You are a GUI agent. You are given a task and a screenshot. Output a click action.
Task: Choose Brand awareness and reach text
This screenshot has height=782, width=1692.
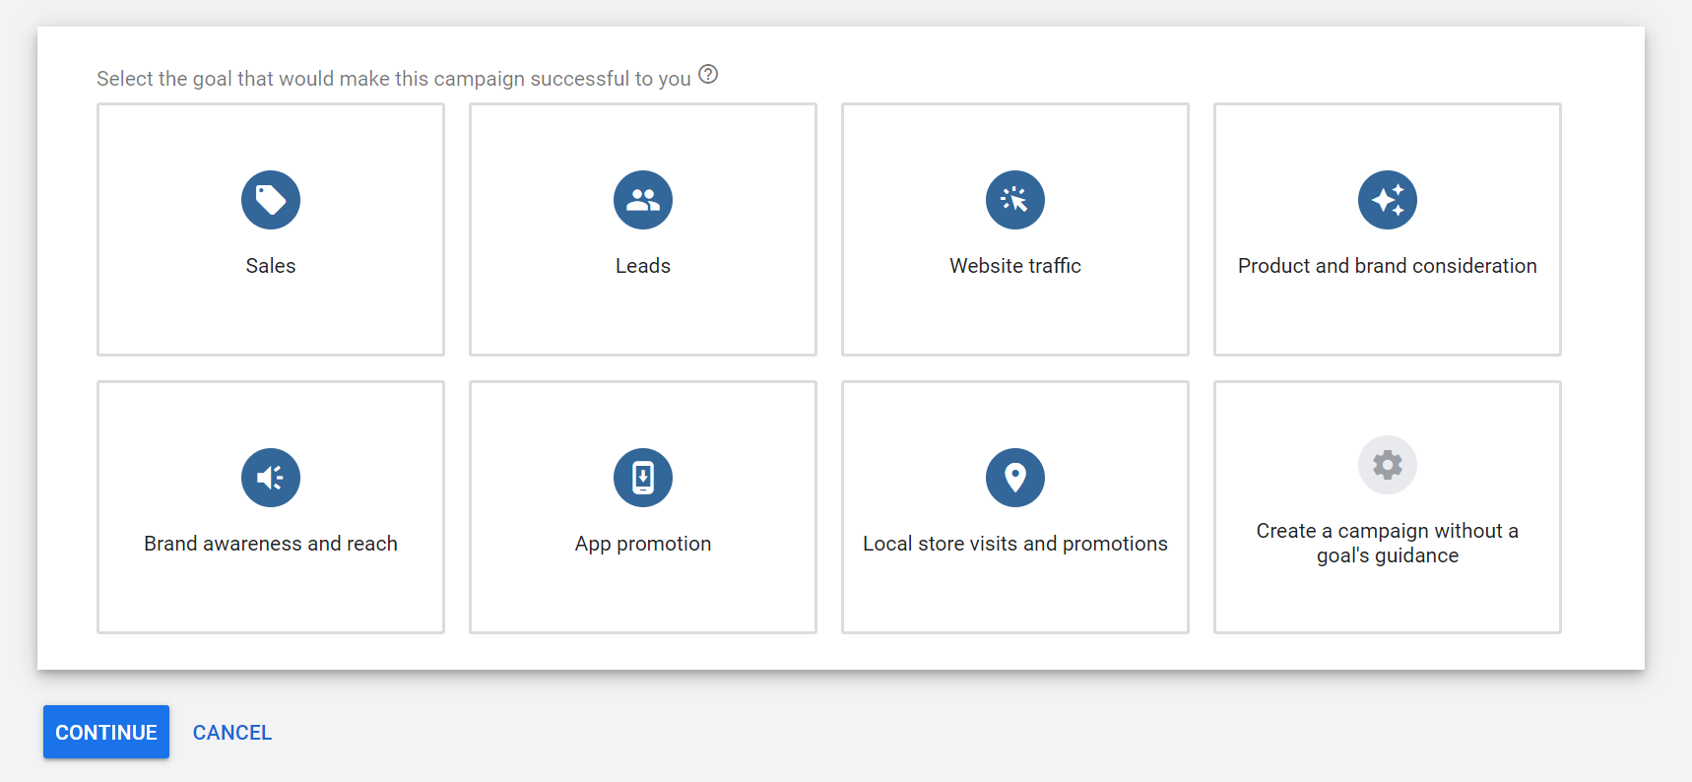271,544
